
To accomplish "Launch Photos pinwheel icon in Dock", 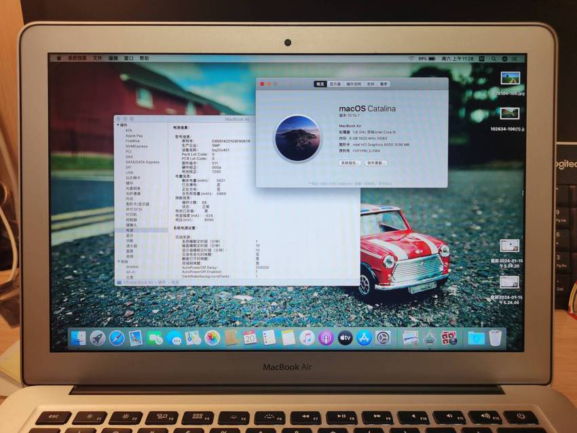I will click(x=212, y=338).
